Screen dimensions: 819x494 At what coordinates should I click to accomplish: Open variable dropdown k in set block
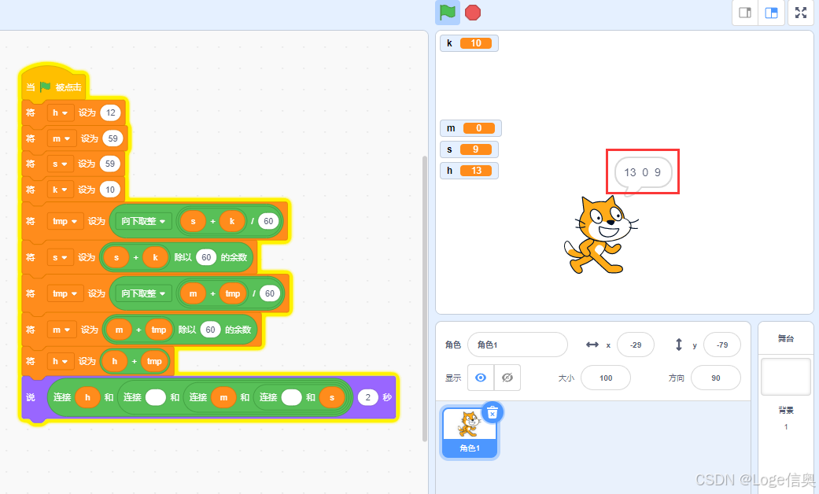pos(60,190)
